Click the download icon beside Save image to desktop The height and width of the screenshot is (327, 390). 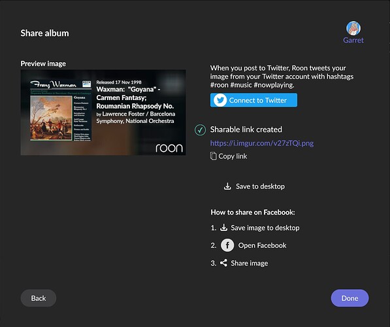223,228
